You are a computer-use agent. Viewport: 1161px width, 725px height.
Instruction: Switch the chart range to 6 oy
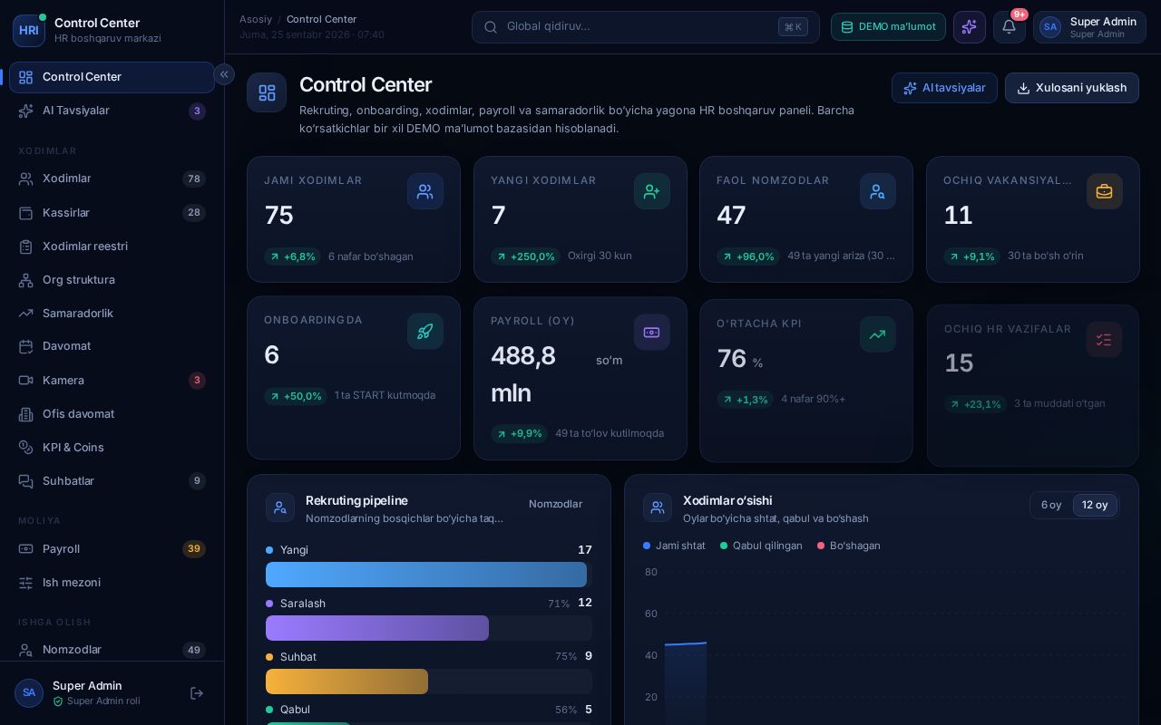click(1051, 505)
